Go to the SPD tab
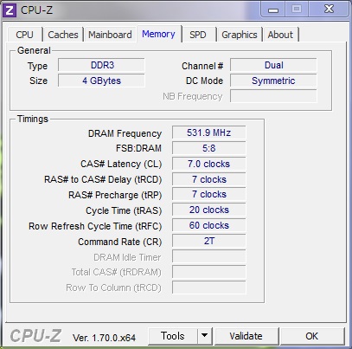 click(198, 35)
